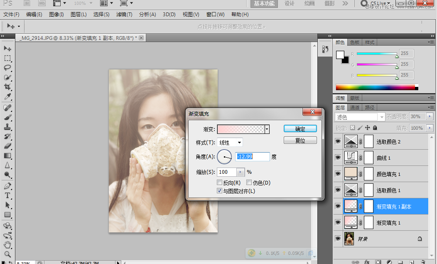Select the Eraser tool
This screenshot has height=264, width=437.
[7, 146]
